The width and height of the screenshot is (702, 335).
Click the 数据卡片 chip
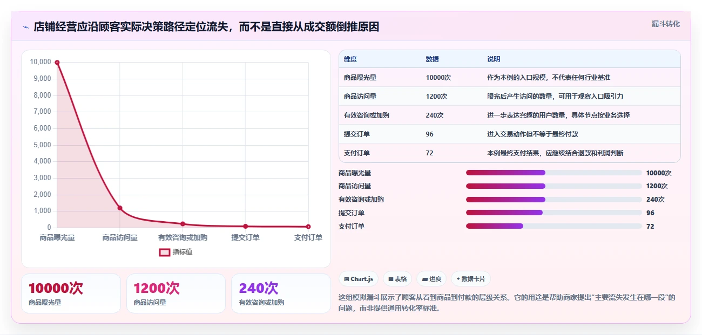(470, 279)
